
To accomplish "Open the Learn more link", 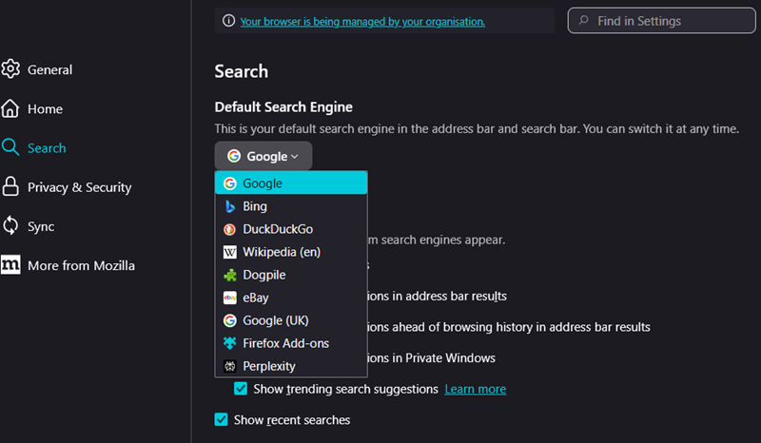I will click(475, 389).
